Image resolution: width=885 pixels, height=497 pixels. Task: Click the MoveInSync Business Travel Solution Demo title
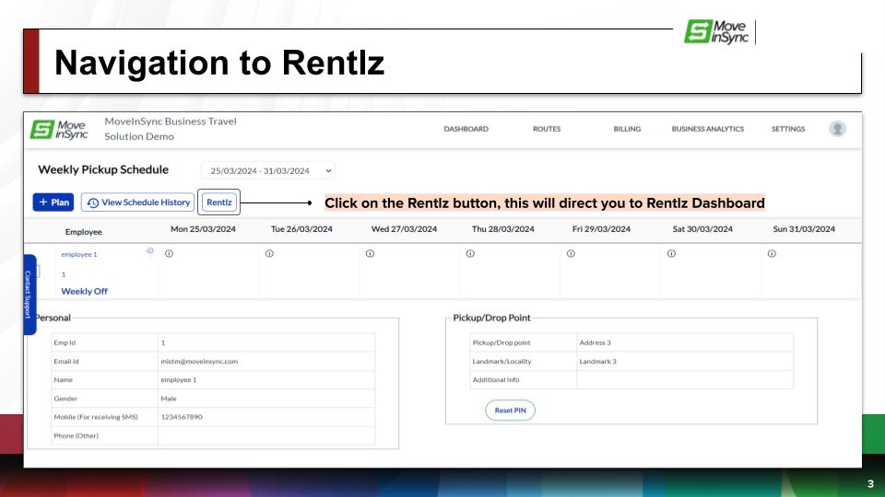[171, 129]
